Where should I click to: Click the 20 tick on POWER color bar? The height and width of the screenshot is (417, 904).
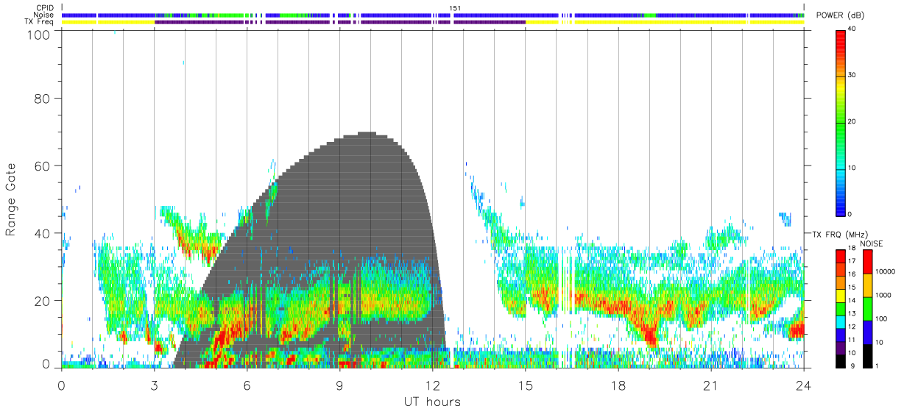point(853,122)
